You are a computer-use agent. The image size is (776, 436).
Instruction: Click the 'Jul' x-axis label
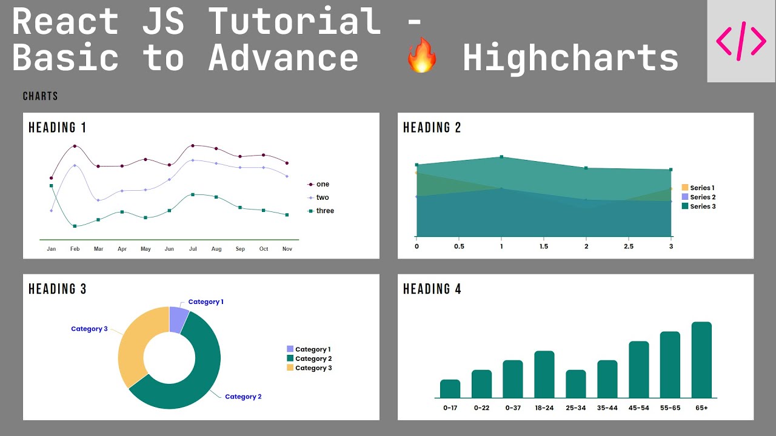[x=193, y=249]
